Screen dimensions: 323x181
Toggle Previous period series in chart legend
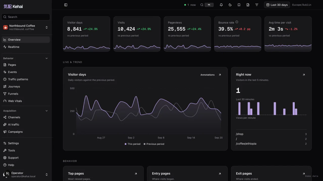pyautogui.click(x=154, y=144)
